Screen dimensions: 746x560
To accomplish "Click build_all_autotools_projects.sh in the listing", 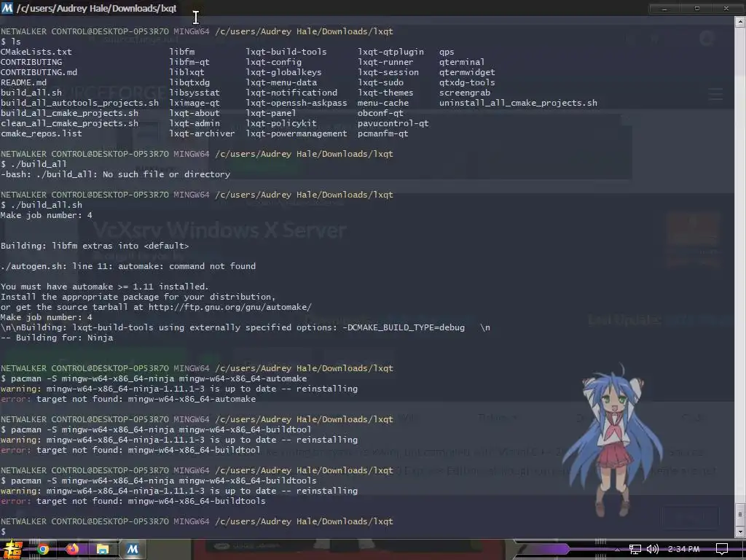I will pos(79,103).
